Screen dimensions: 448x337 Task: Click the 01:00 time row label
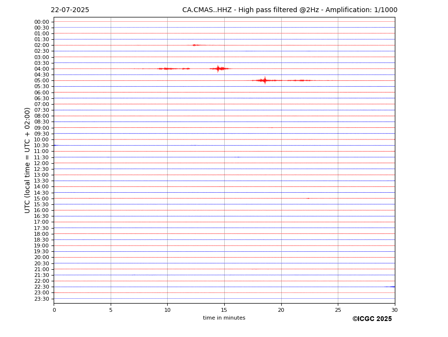click(42, 34)
